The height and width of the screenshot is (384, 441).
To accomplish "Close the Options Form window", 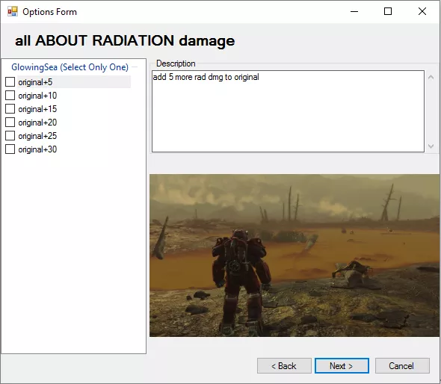I will [422, 11].
